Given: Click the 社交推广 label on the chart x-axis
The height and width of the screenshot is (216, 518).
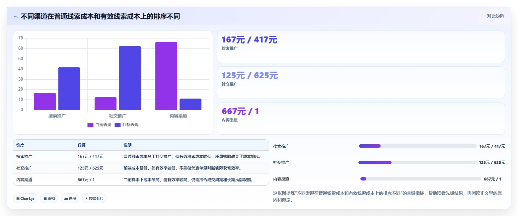Looking at the screenshot, I should click(x=117, y=116).
